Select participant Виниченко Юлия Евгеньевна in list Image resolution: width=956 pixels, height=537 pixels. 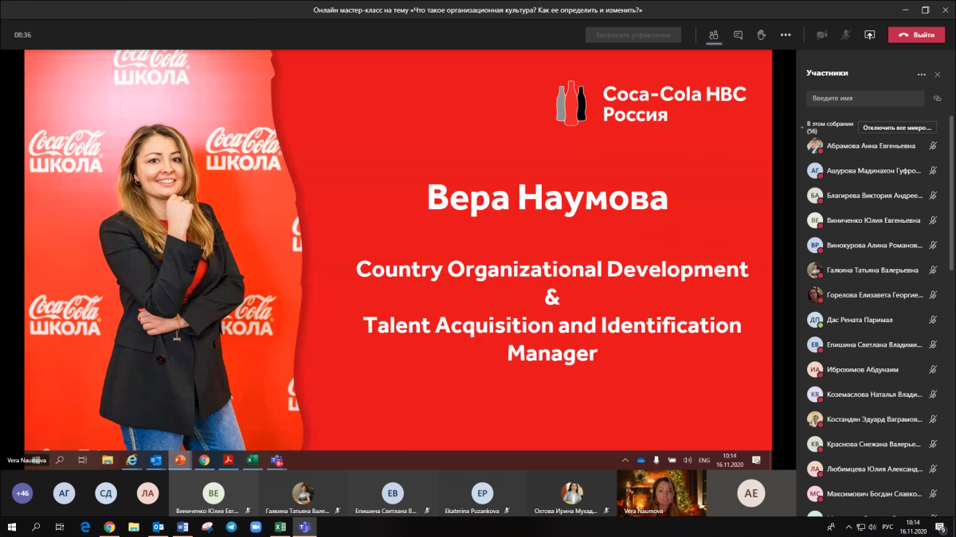872,220
